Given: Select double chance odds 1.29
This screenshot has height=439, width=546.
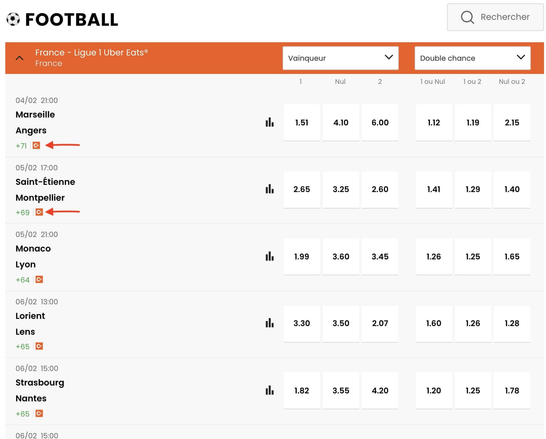Looking at the screenshot, I should [473, 189].
